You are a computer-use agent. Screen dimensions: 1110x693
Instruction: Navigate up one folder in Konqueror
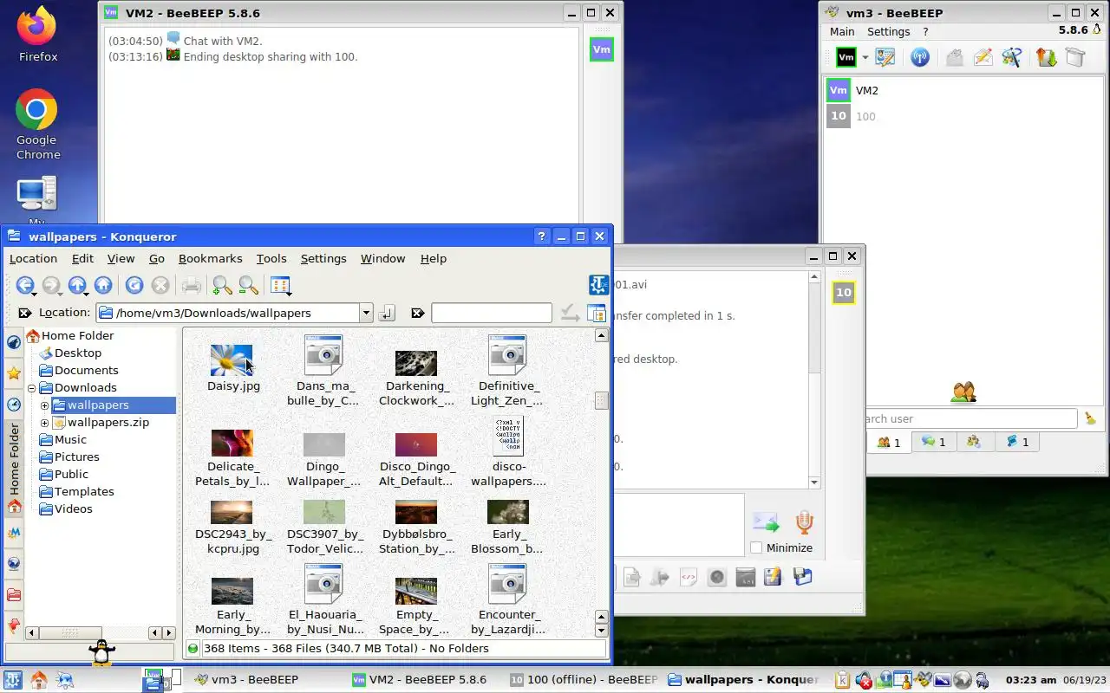pos(77,285)
